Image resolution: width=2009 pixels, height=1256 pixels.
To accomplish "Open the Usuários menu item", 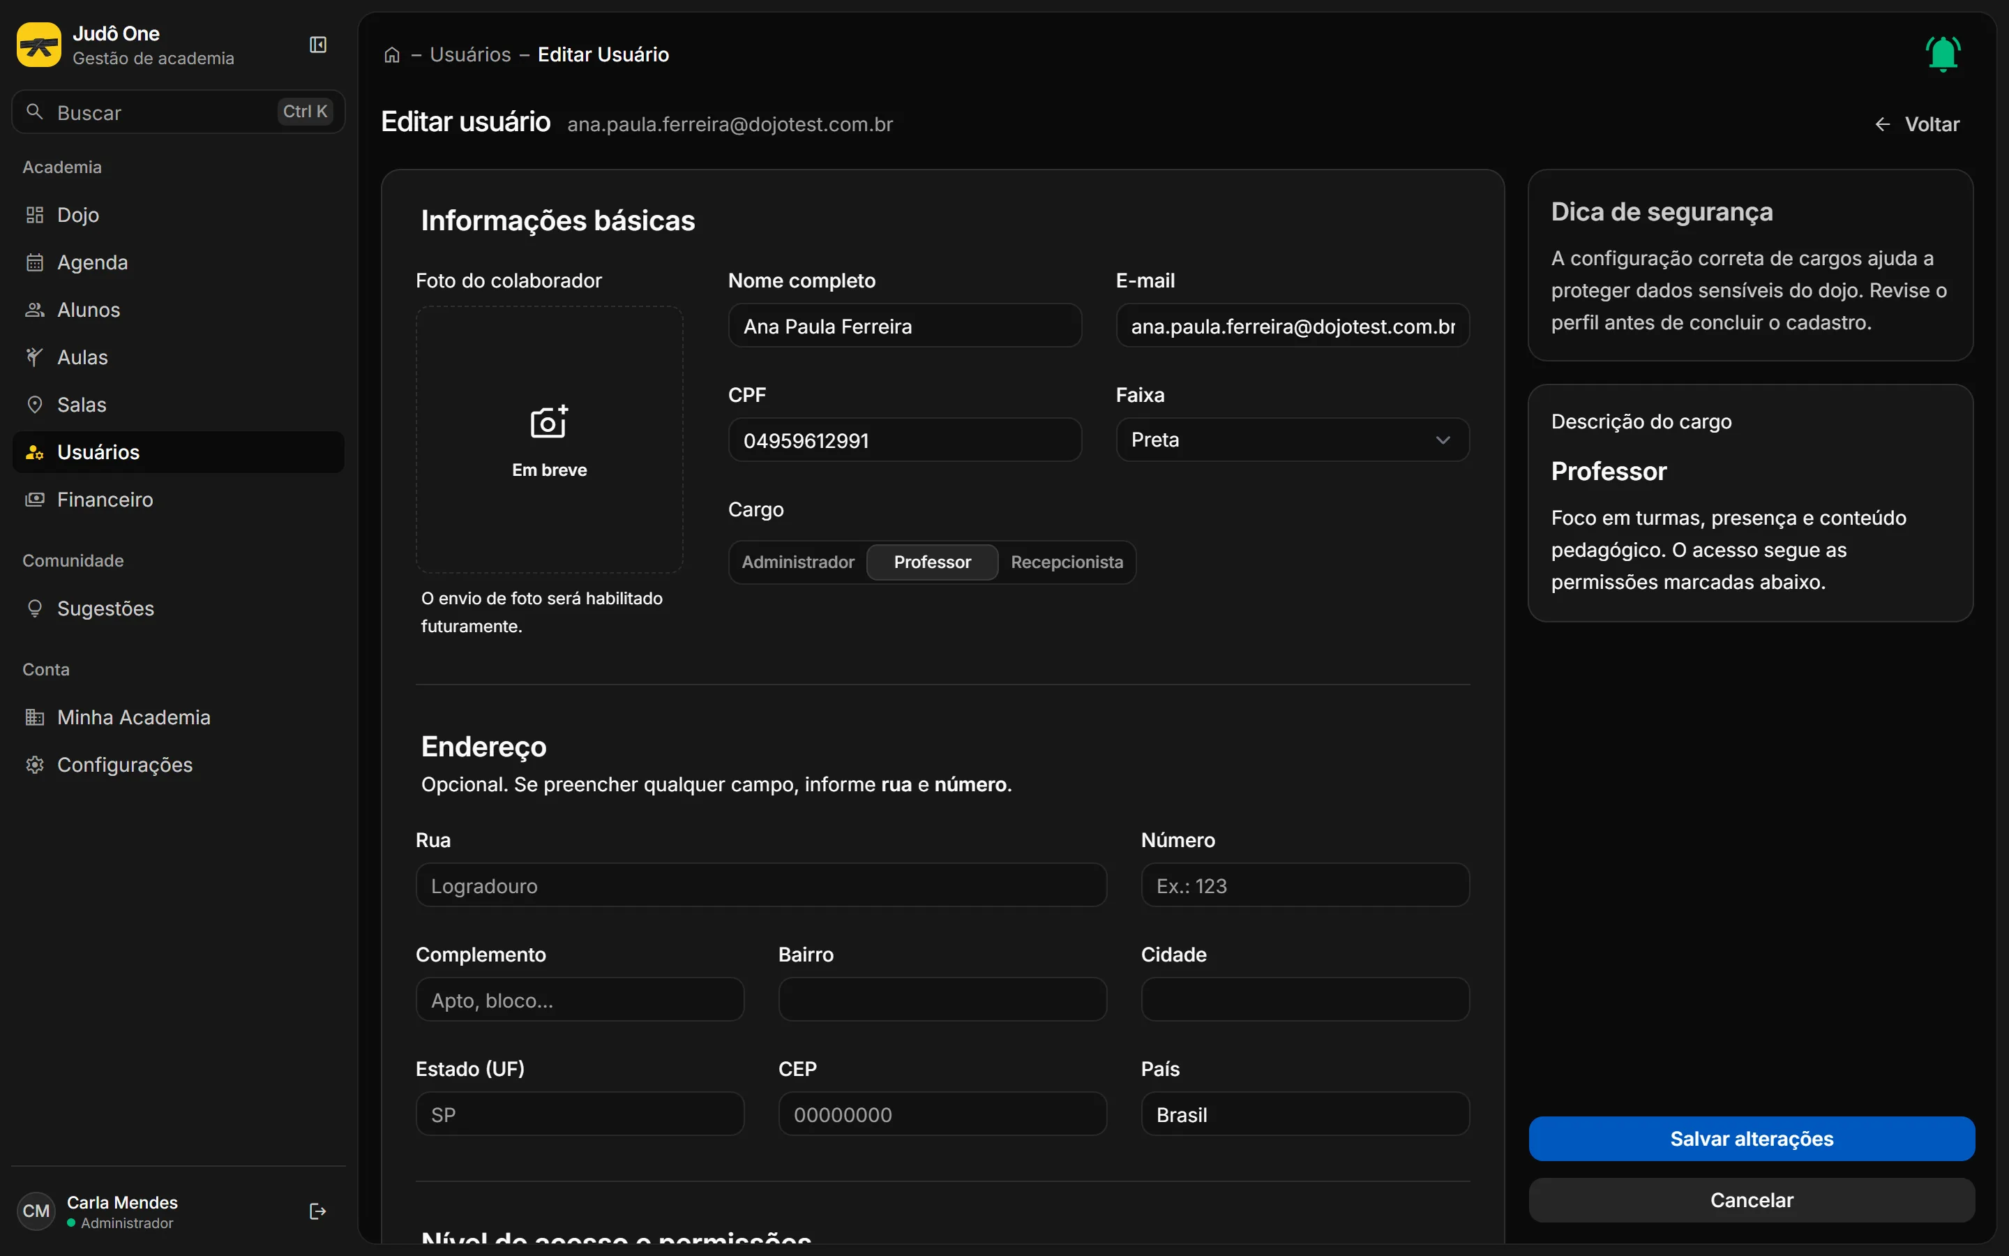I will [179, 452].
